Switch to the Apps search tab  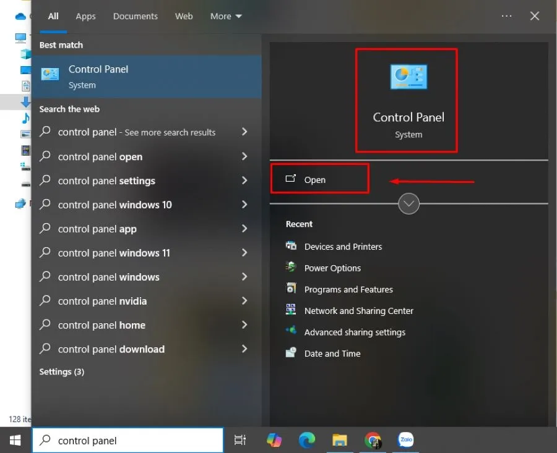(85, 17)
